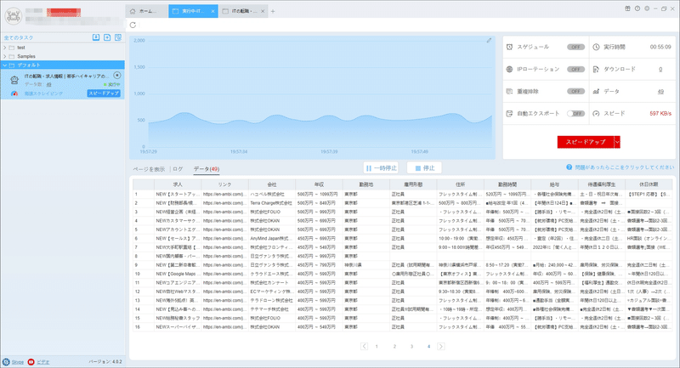Open the Skype link in the bottom bar
This screenshot has height=368, width=680.
pyautogui.click(x=17, y=362)
